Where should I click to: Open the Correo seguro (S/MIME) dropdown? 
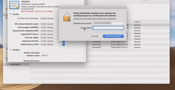49,27
